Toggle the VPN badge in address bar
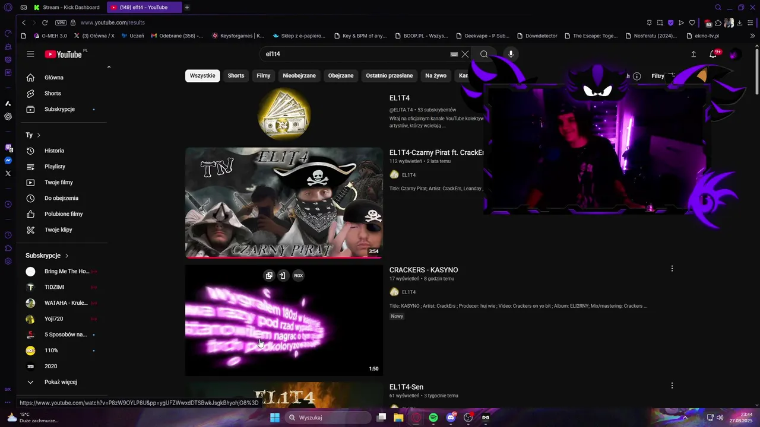 pyautogui.click(x=61, y=23)
